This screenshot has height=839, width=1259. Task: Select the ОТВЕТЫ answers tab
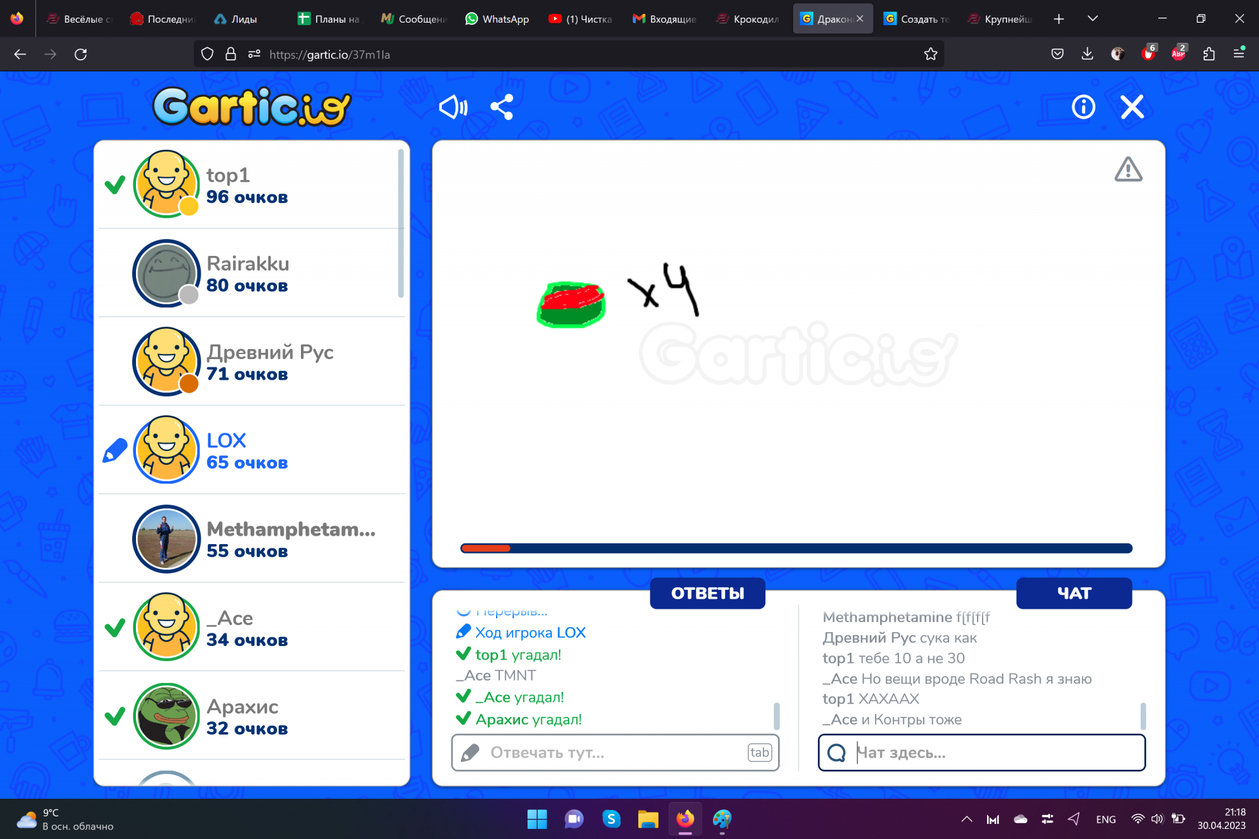click(x=707, y=593)
